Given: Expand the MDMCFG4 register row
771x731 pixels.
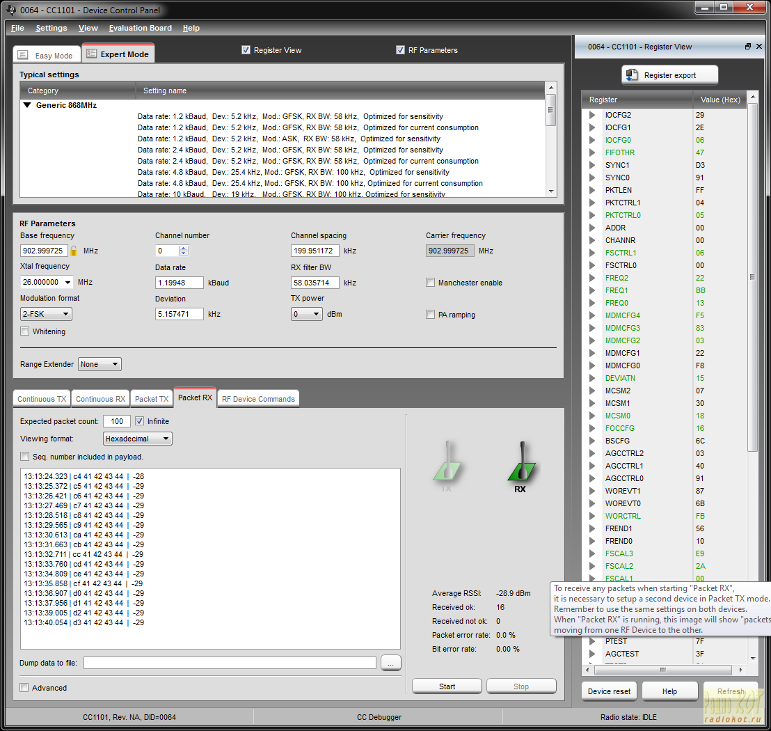Looking at the screenshot, I should pos(592,315).
